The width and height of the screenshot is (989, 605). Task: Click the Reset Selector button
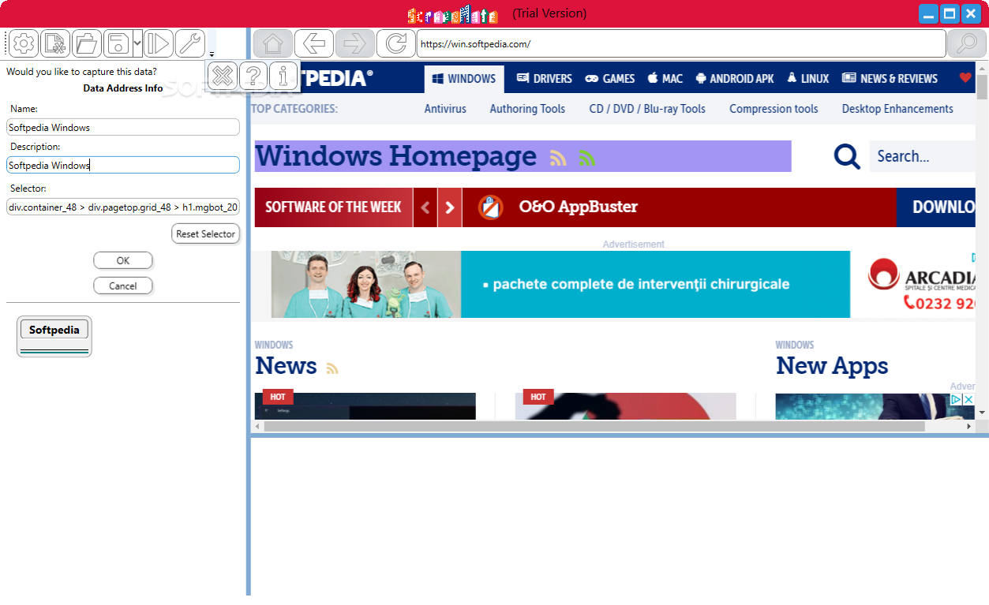pyautogui.click(x=205, y=233)
